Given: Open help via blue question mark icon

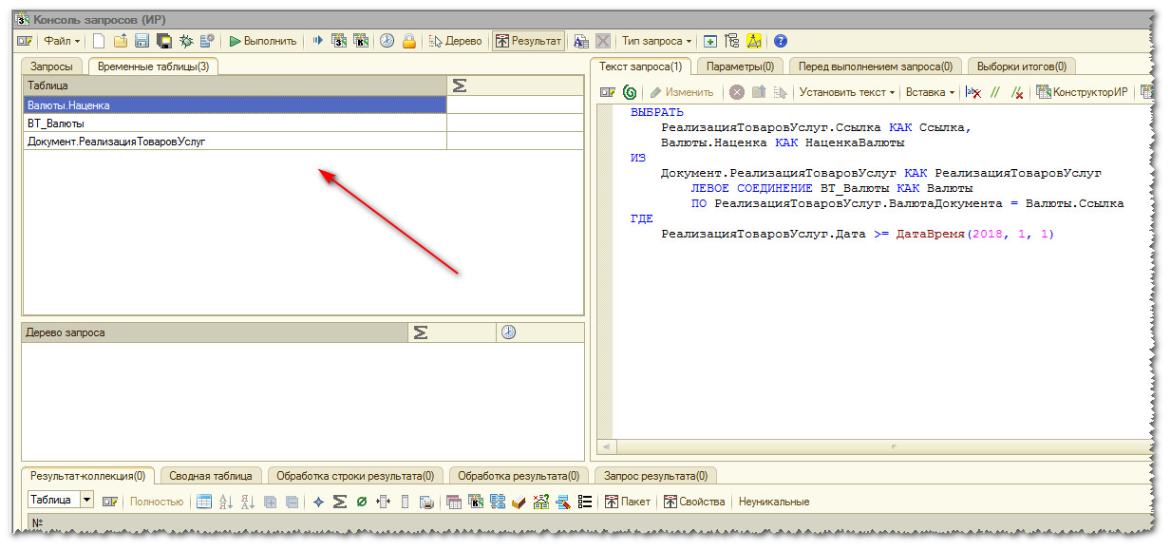Looking at the screenshot, I should [x=781, y=41].
